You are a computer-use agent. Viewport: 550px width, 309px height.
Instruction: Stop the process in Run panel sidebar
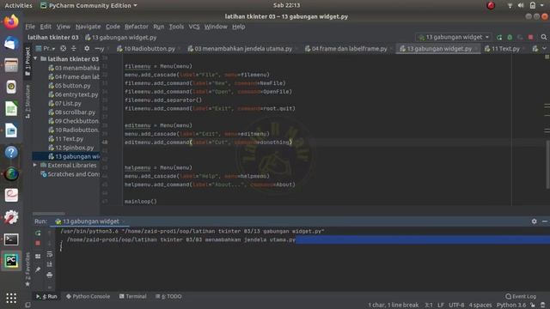(38, 243)
